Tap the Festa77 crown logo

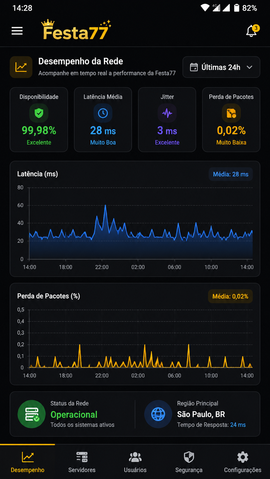tap(76, 30)
